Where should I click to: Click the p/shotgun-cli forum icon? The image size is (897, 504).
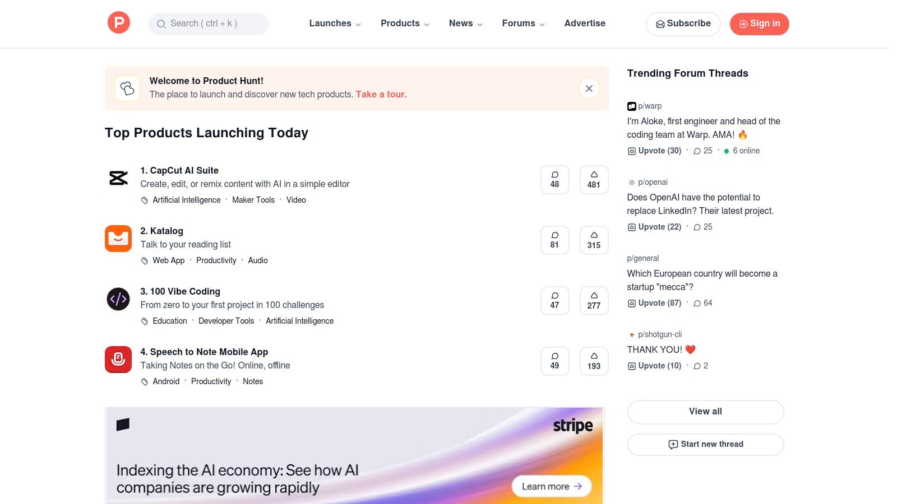pos(631,335)
